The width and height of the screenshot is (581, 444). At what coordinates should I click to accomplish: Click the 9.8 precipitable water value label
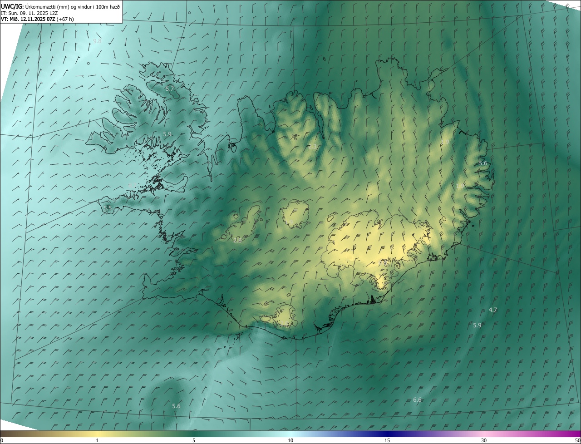(97, 41)
